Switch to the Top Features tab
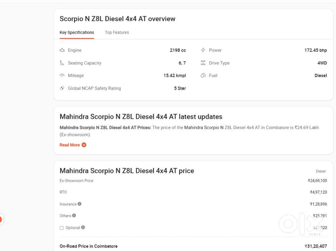 (117, 33)
